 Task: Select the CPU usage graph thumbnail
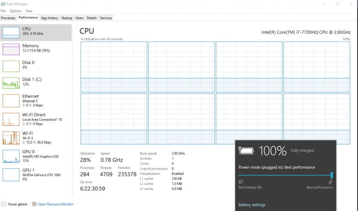(11, 32)
